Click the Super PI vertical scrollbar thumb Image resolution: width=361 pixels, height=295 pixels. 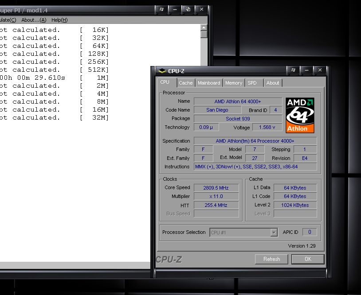tap(204, 34)
